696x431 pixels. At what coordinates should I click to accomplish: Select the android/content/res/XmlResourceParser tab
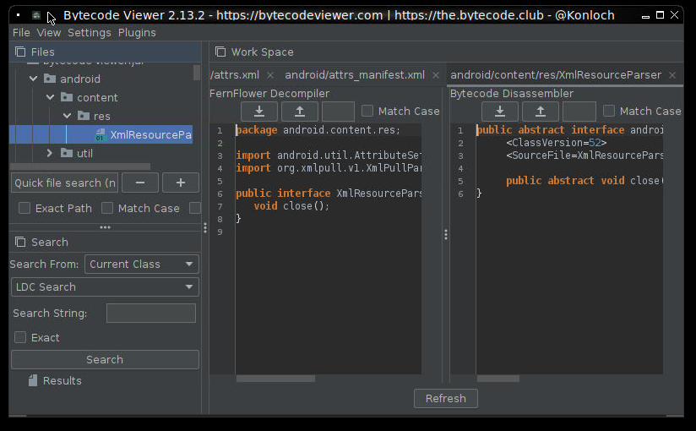555,75
